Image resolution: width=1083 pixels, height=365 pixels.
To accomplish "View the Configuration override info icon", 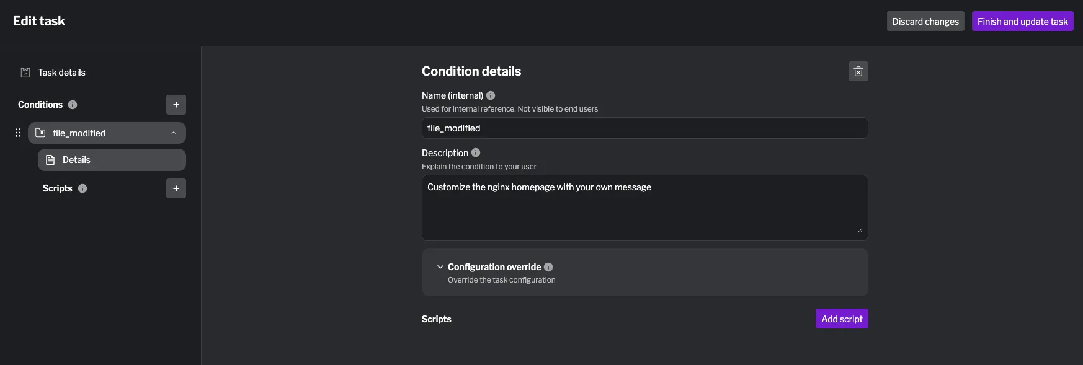I will point(548,266).
